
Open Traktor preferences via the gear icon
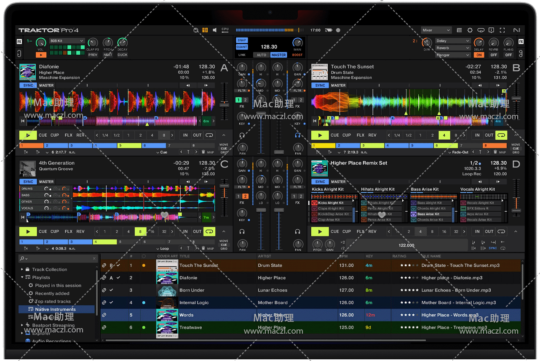470,30
